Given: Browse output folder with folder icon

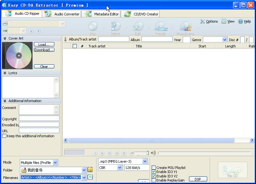Looking at the screenshot, I should (90, 170).
